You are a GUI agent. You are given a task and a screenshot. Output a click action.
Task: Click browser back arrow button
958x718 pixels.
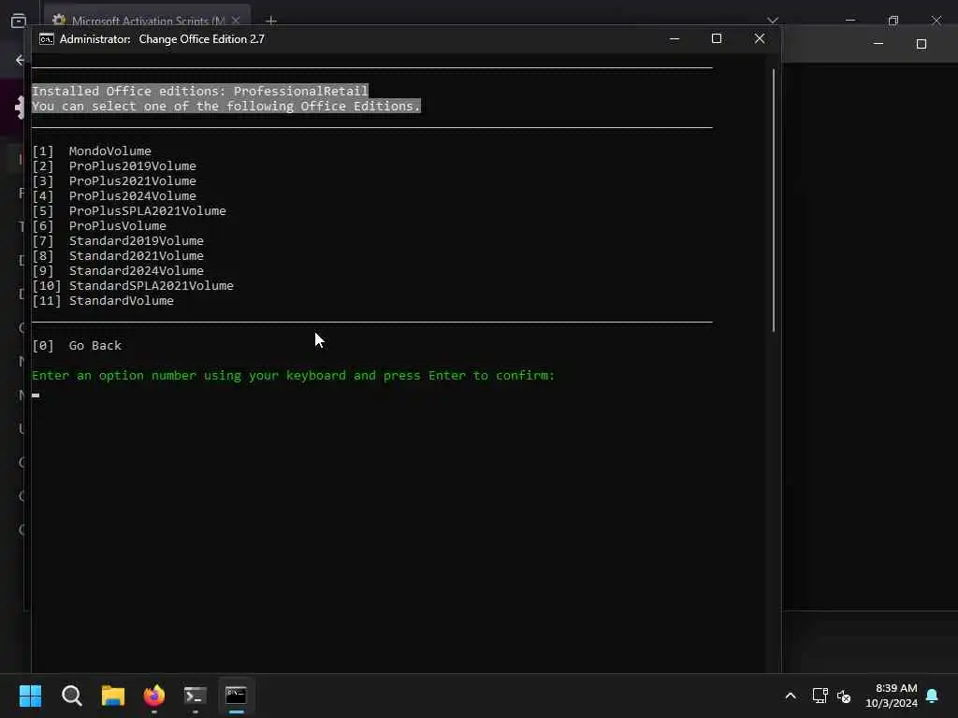click(x=20, y=60)
